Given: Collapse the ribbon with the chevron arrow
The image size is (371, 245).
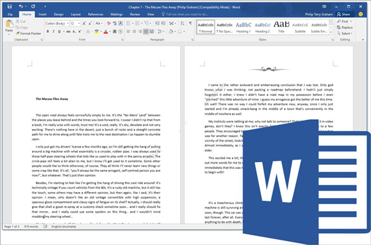Looking at the screenshot, I should pos(363,40).
